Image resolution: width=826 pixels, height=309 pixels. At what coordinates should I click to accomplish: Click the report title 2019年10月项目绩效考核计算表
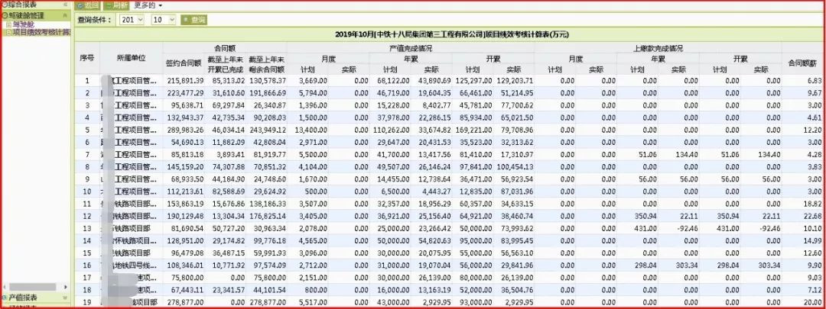(452, 34)
